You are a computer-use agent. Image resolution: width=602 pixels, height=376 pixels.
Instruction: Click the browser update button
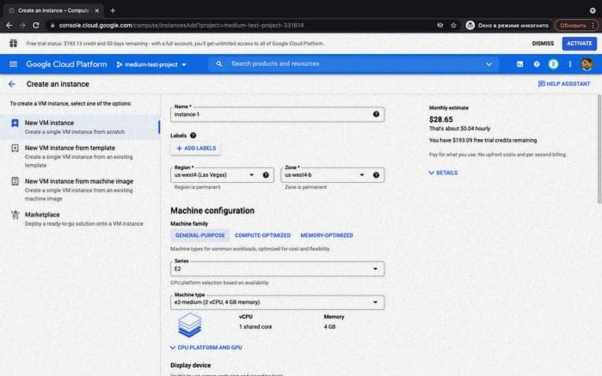click(575, 25)
